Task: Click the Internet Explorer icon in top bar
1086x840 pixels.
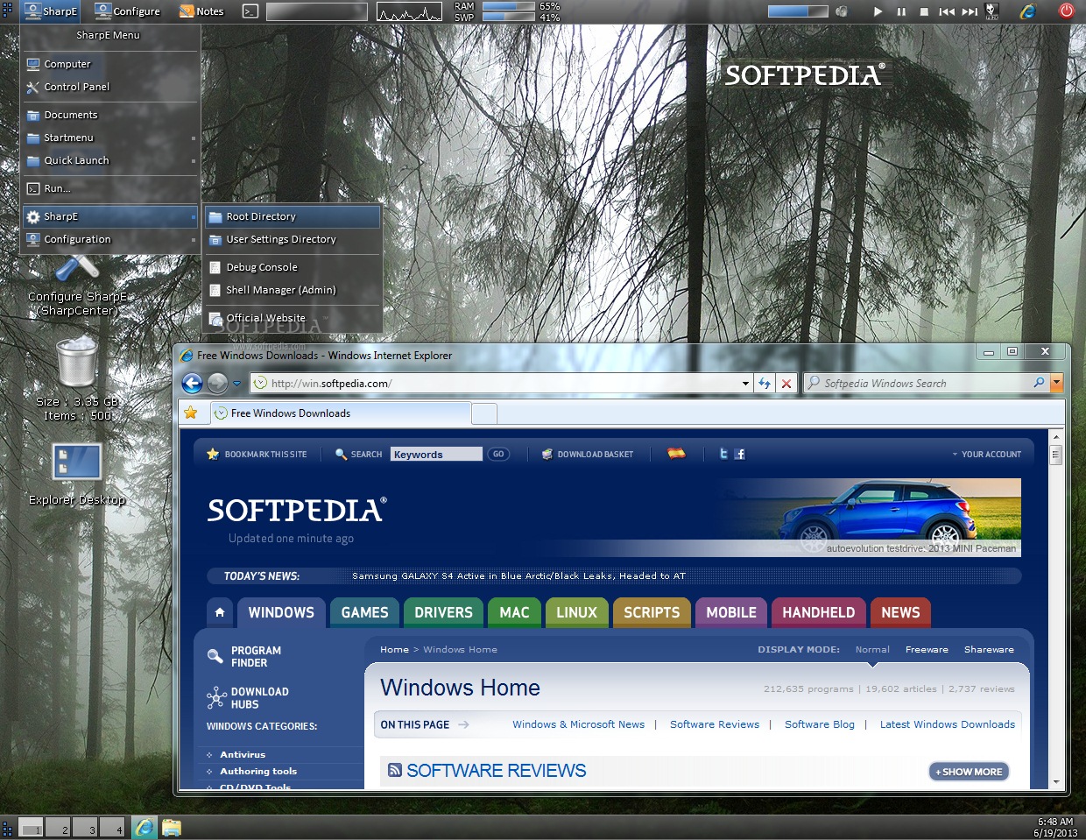Action: click(x=1027, y=11)
